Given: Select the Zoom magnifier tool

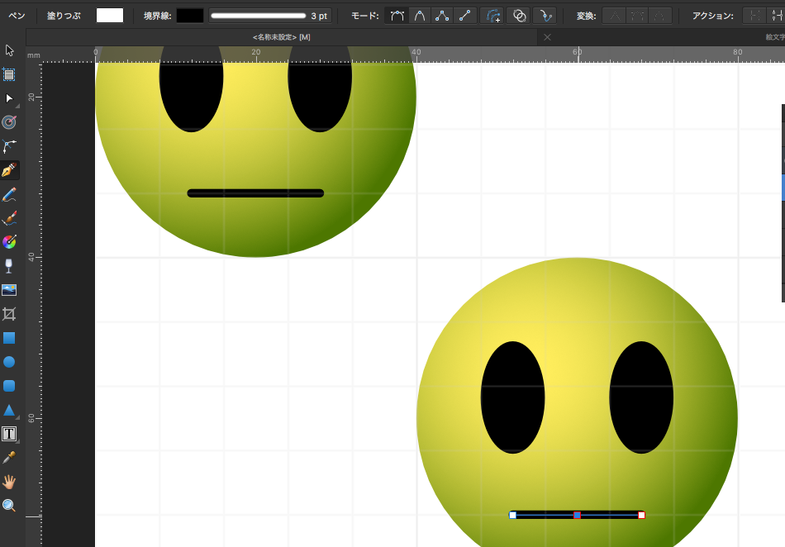Looking at the screenshot, I should pos(9,506).
